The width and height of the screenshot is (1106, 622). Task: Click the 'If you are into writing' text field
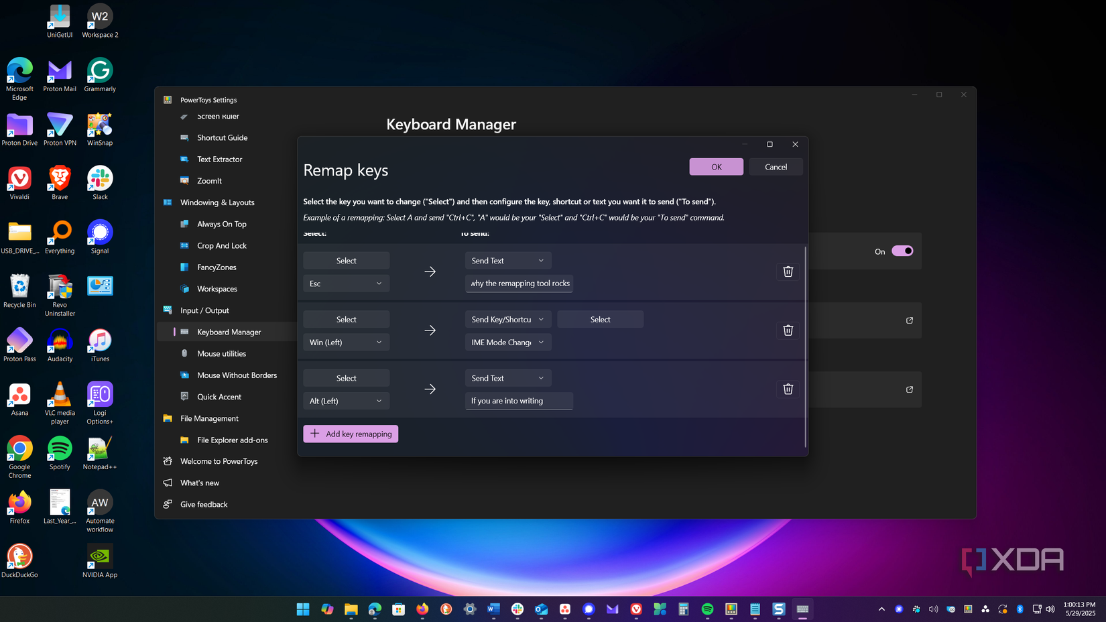coord(519,401)
